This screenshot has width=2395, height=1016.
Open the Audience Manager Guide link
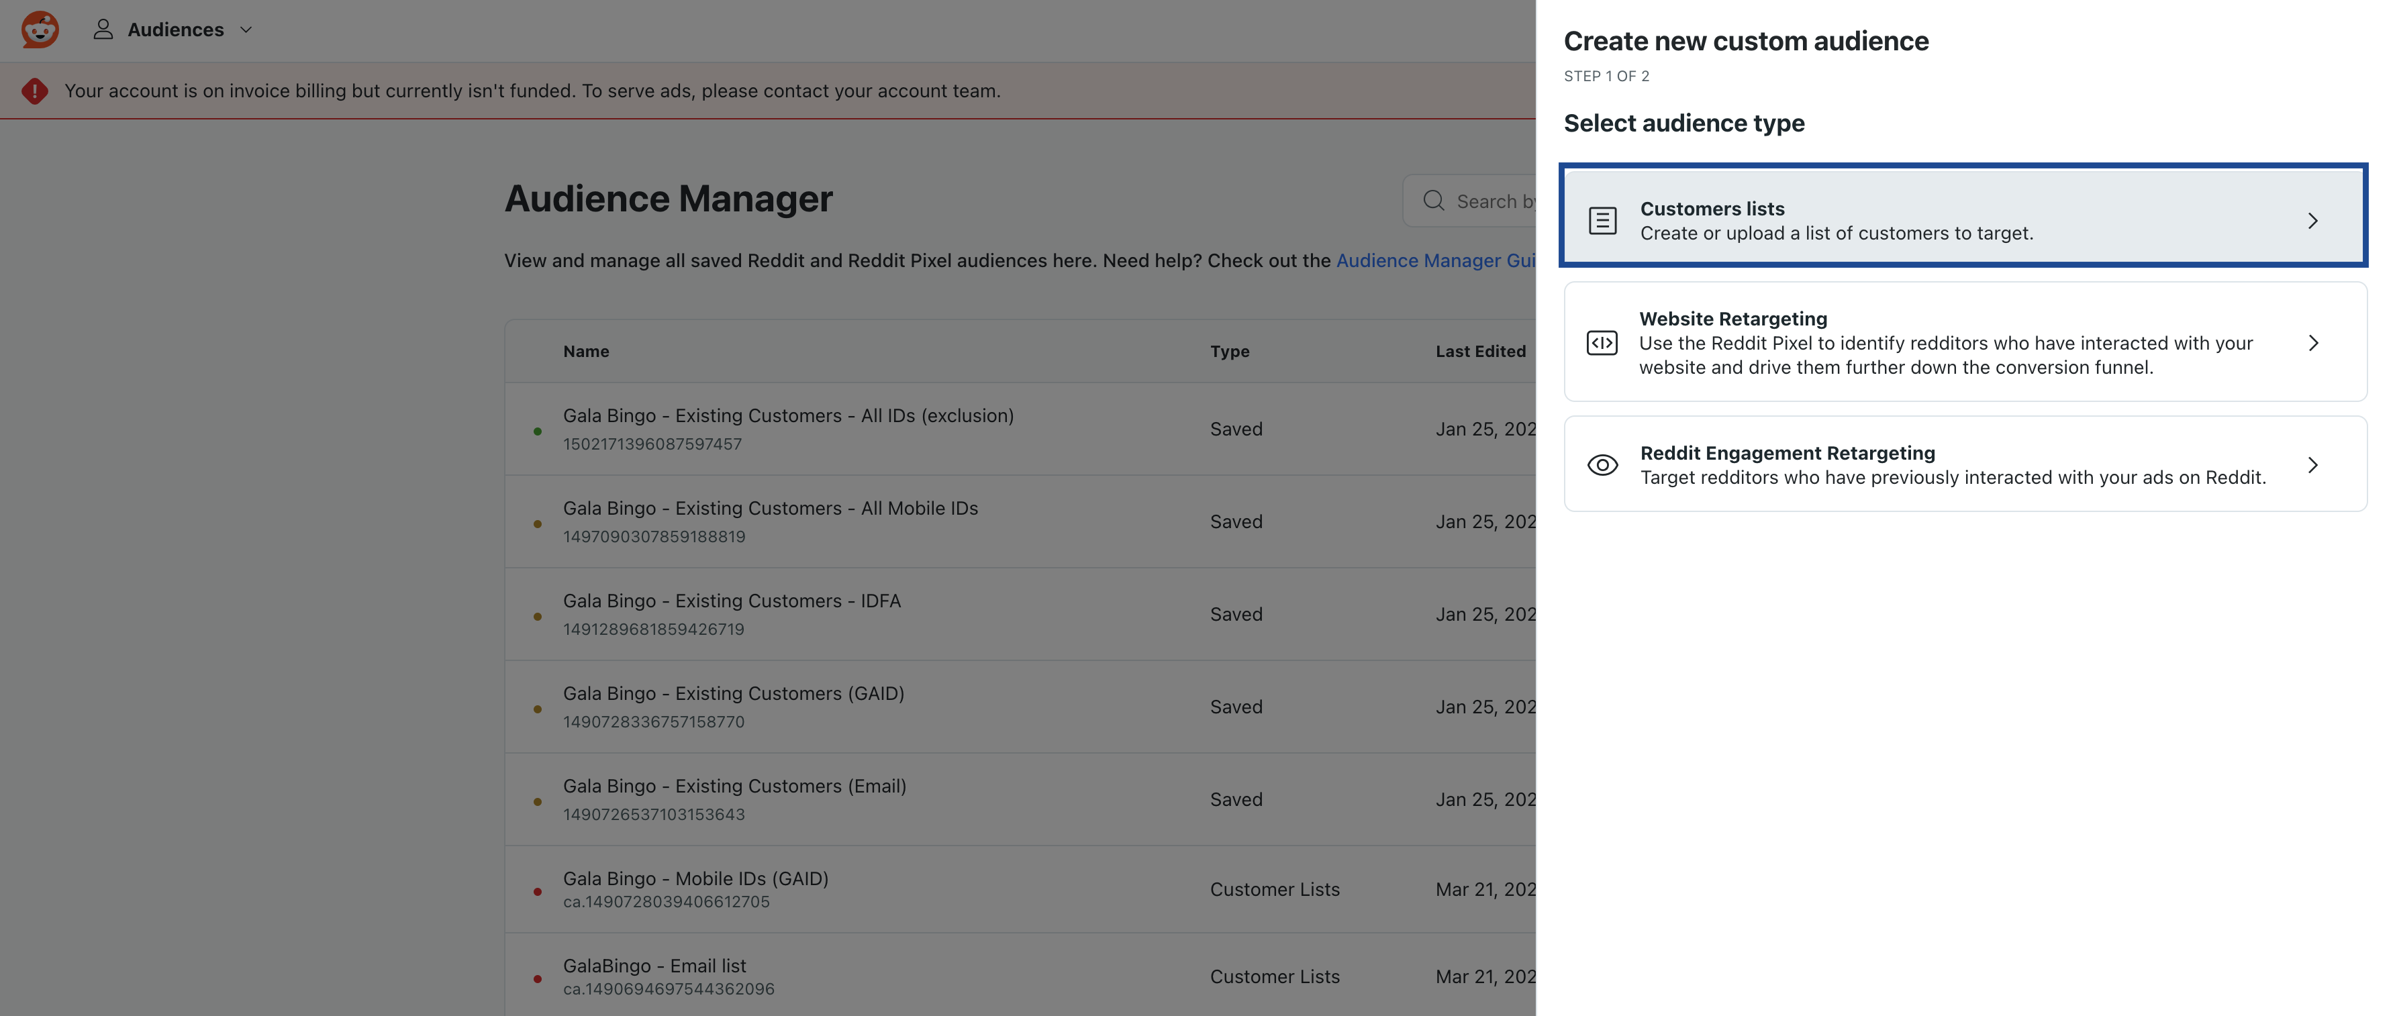point(1434,261)
